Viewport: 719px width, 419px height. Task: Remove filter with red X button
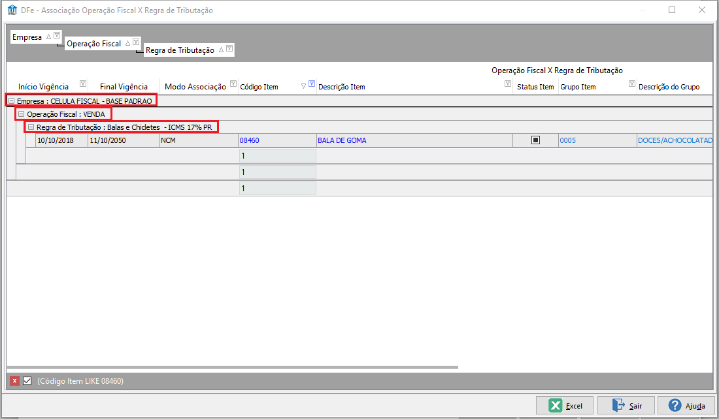[14, 380]
